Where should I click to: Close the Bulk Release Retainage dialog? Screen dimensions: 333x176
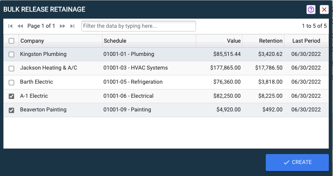(x=324, y=10)
